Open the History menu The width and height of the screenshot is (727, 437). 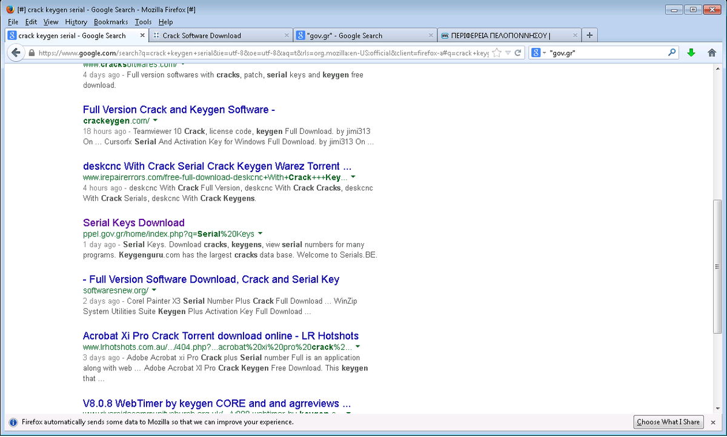[76, 22]
